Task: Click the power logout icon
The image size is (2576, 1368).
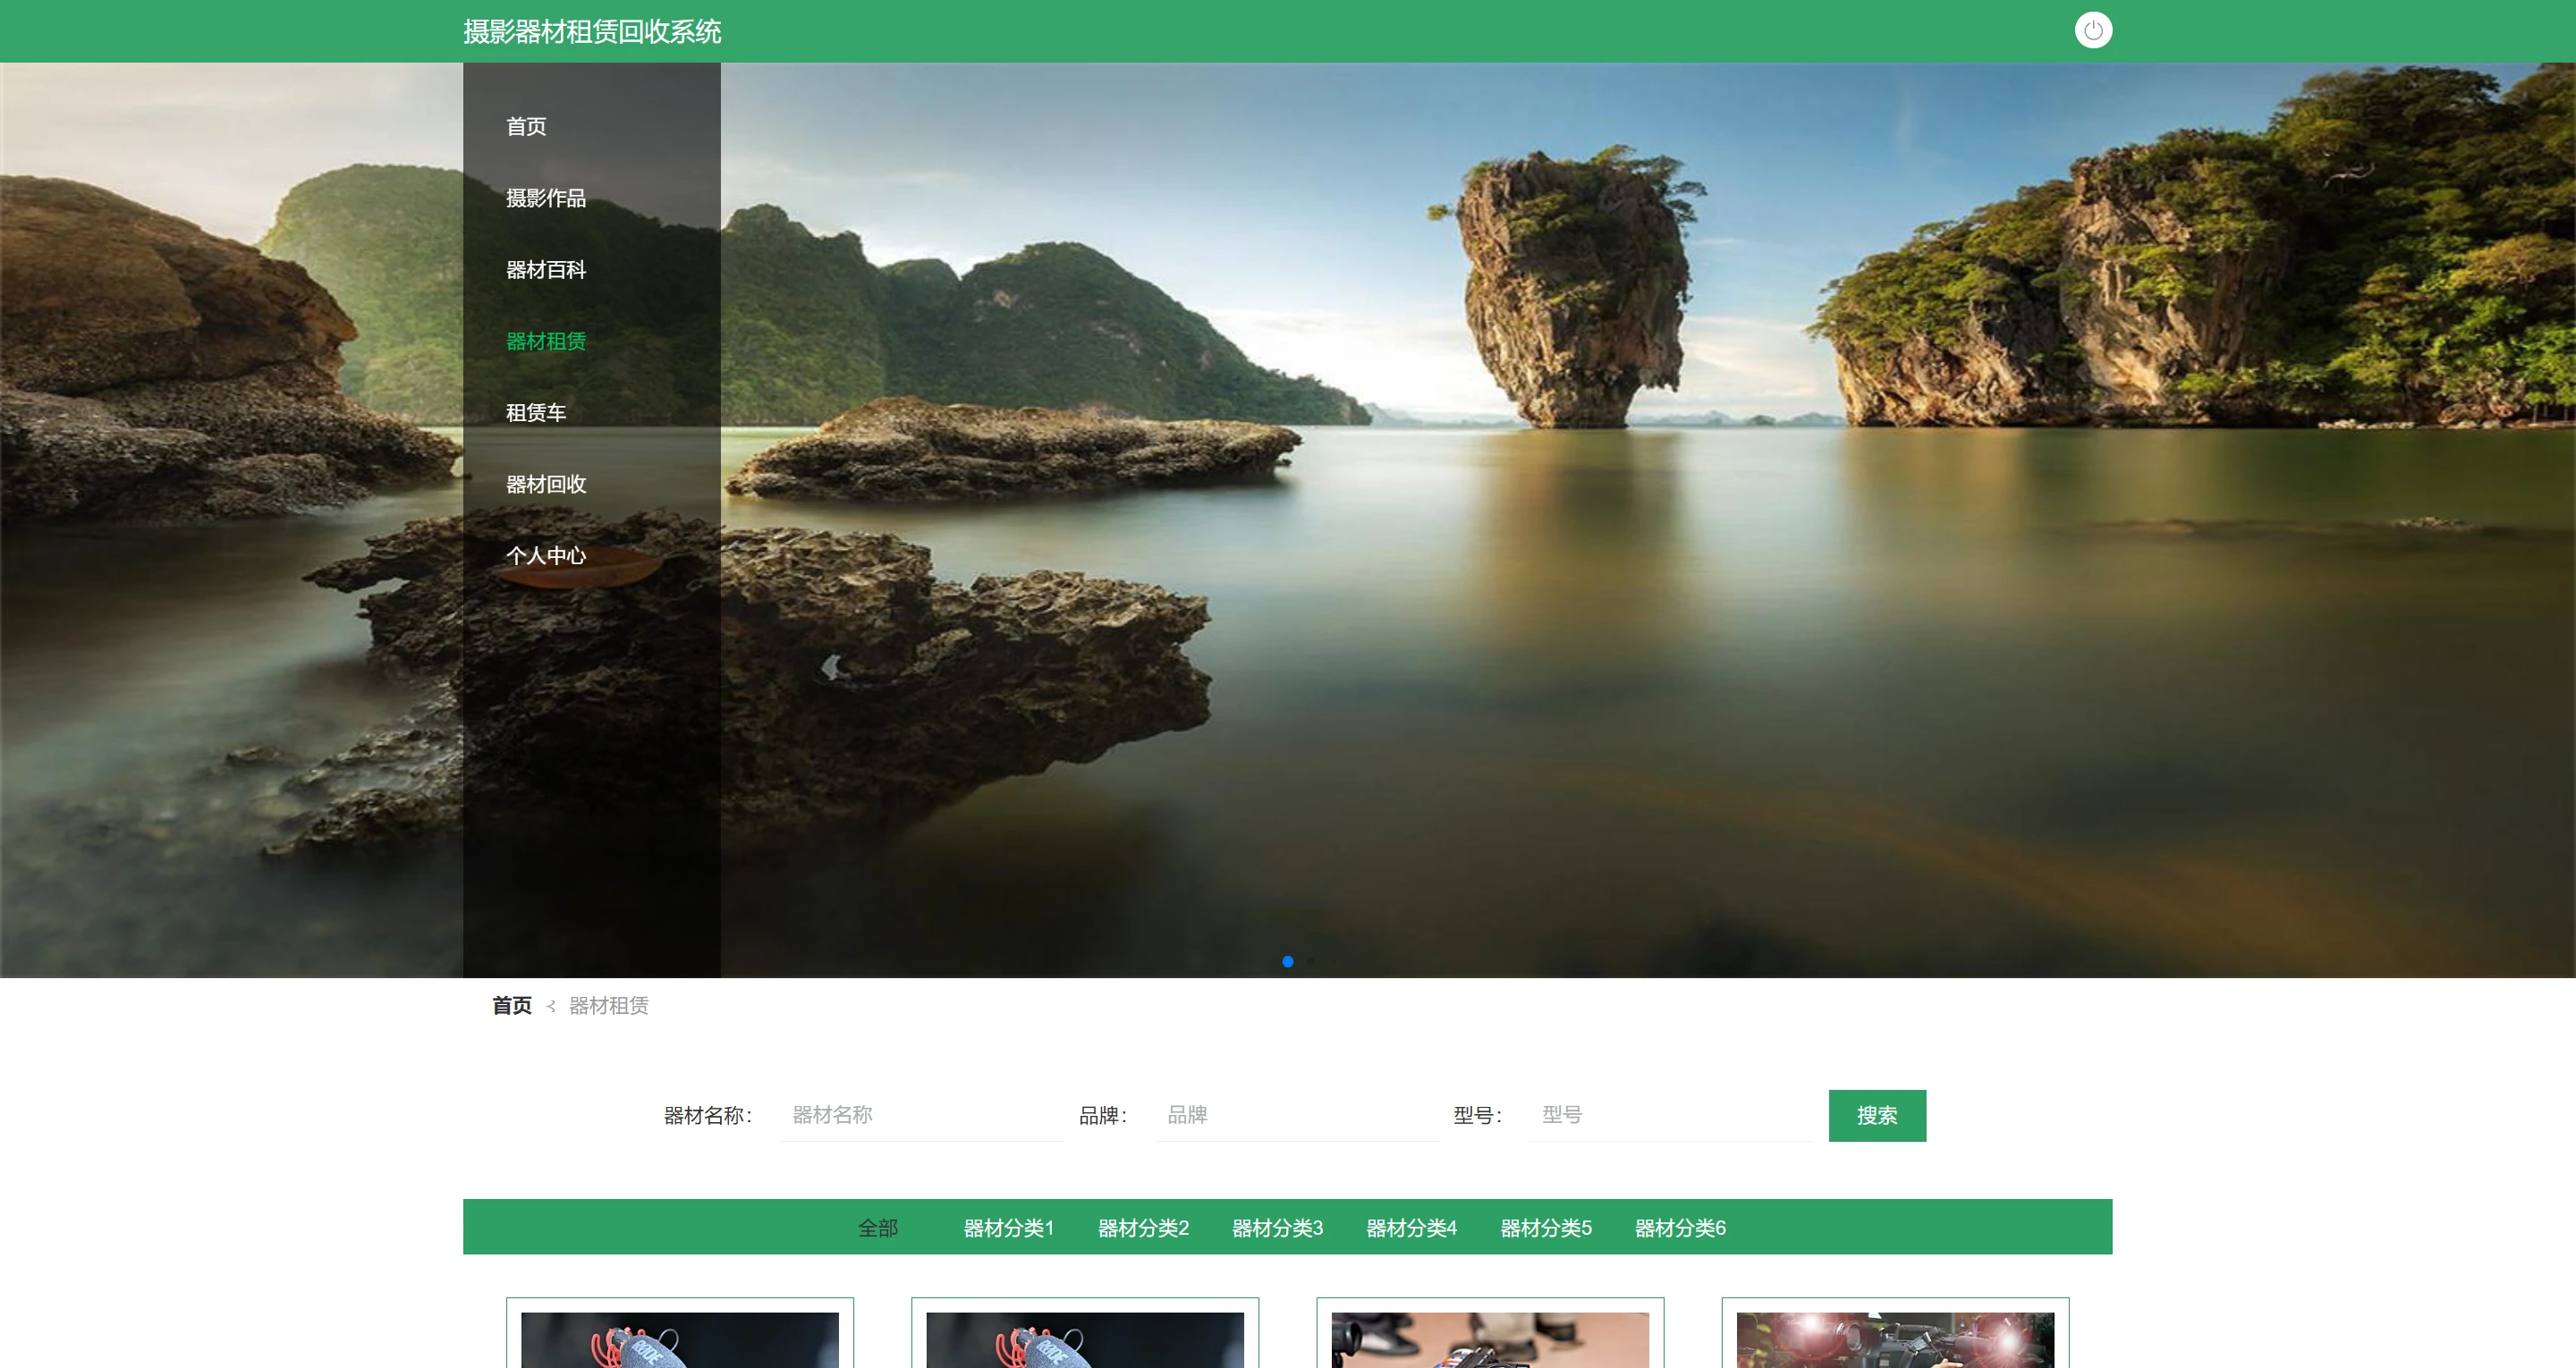Action: click(2092, 30)
